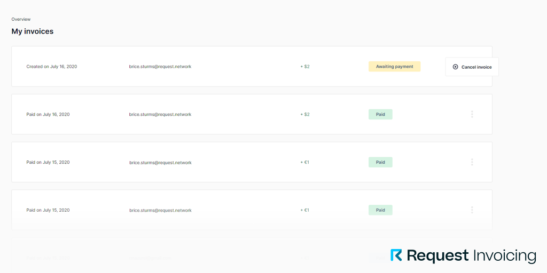The width and height of the screenshot is (547, 273).
Task: Select the text Created on July 16, 2020
Action: coord(52,67)
